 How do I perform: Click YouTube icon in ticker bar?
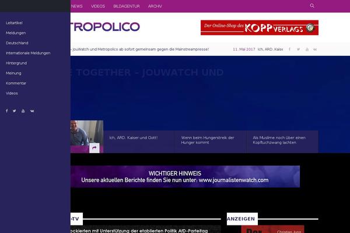coord(307,50)
